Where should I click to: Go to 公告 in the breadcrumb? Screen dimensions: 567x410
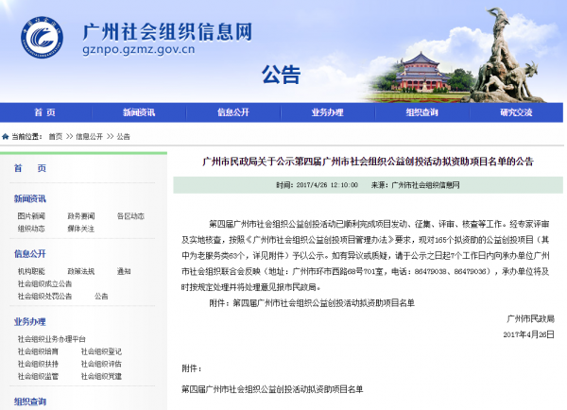(x=123, y=137)
